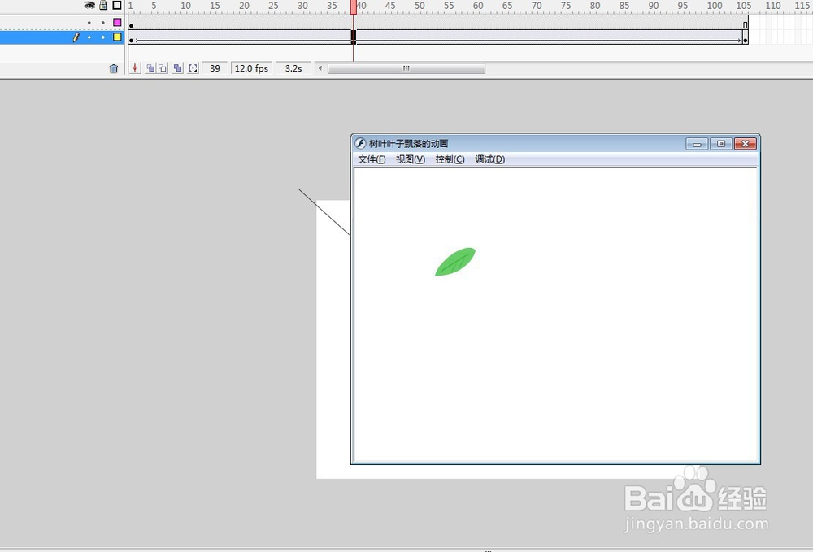The height and width of the screenshot is (552, 813).
Task: Click the pencil icon on the active layer
Action: 76,37
